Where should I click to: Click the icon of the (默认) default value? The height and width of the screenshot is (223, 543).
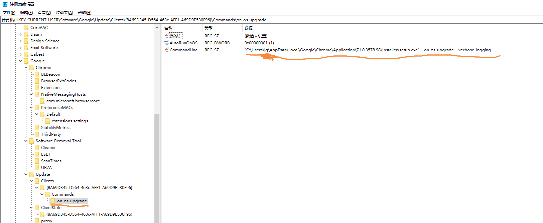tap(166, 36)
